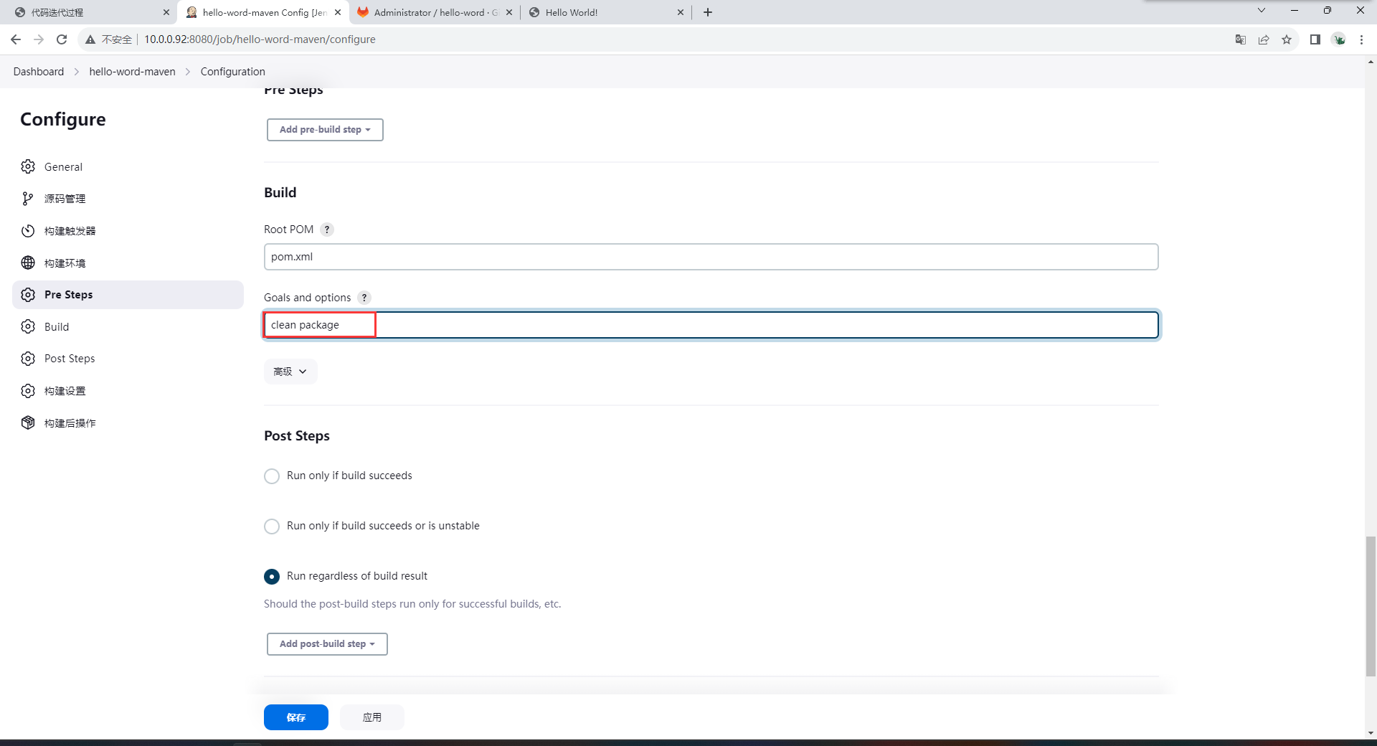Viewport: 1377px width, 746px height.
Task: Open the Goals and options help icon
Action: click(364, 298)
